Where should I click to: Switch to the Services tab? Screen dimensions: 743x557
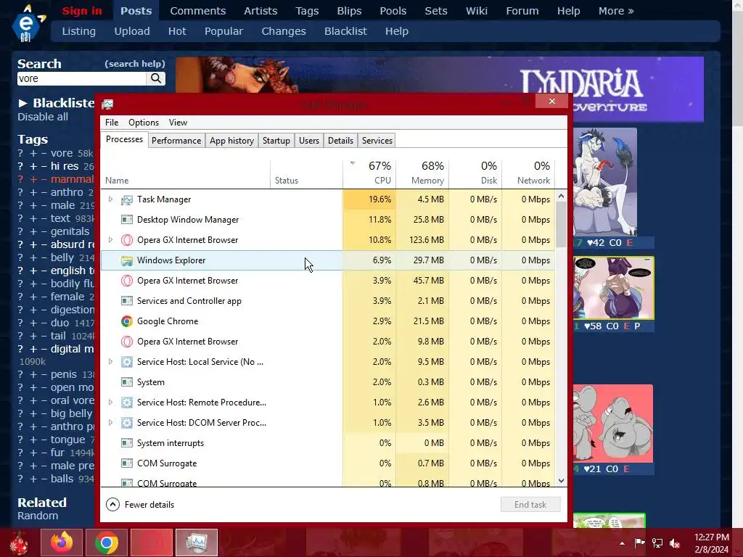pyautogui.click(x=377, y=141)
